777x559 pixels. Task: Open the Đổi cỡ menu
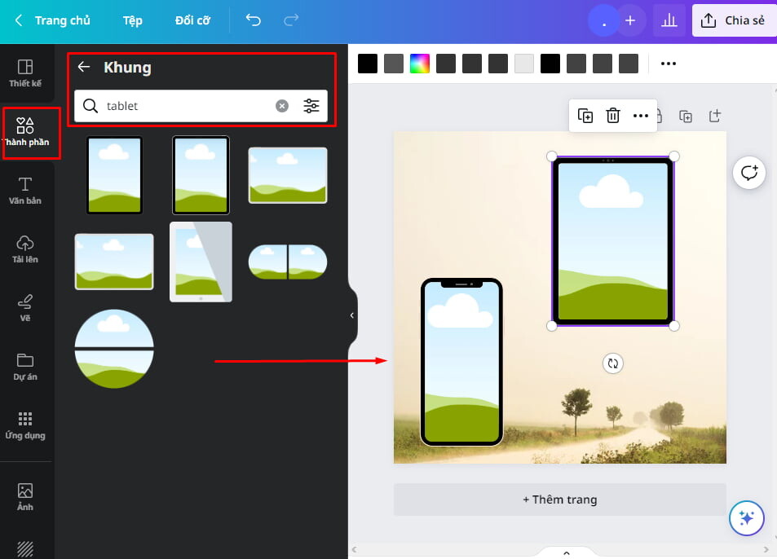coord(192,20)
